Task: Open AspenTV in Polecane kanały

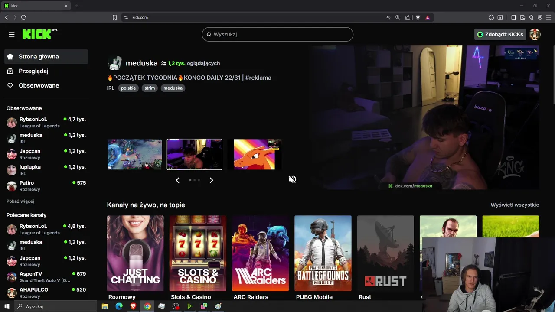Action: point(46,277)
